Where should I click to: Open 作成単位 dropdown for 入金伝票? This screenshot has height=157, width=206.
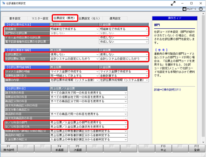[124, 29]
